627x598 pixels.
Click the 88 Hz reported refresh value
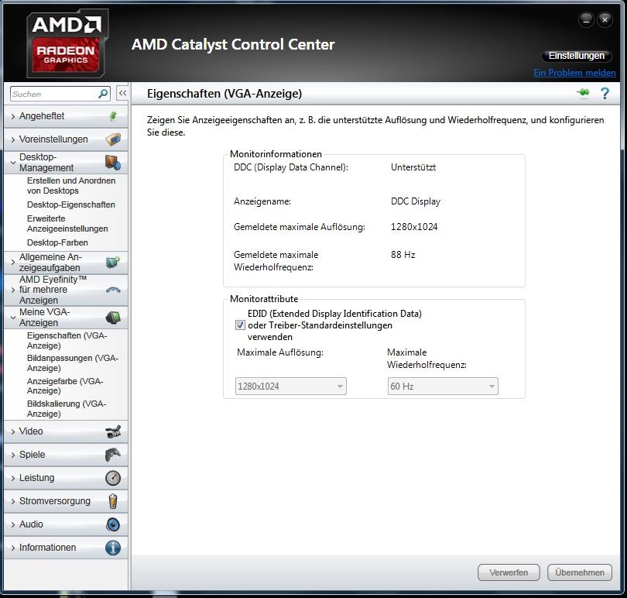click(403, 255)
